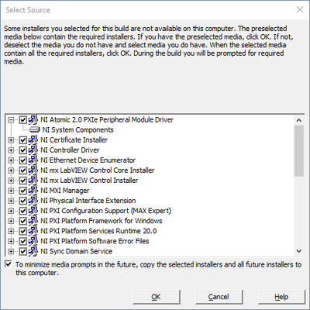Select 'NI Atomic 2.0 PXIe Peripheral Module Driver' label

pyautogui.click(x=107, y=119)
